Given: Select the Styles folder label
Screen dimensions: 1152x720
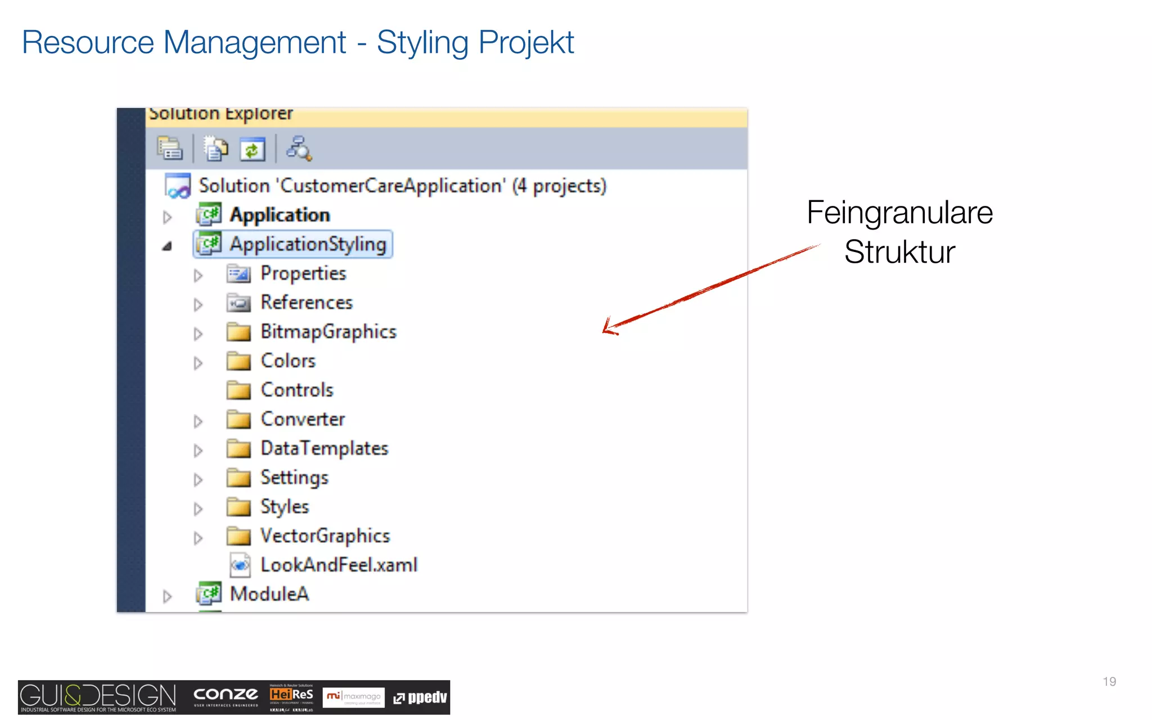Looking at the screenshot, I should click(x=285, y=507).
